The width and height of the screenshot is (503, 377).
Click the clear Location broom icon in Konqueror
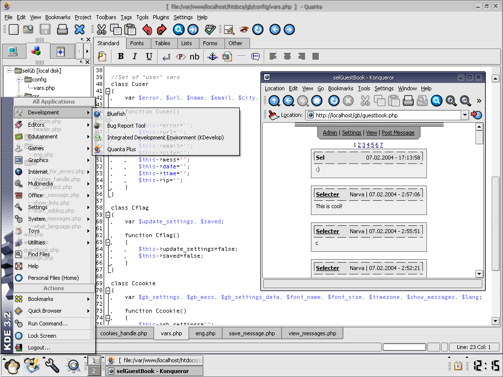274,115
